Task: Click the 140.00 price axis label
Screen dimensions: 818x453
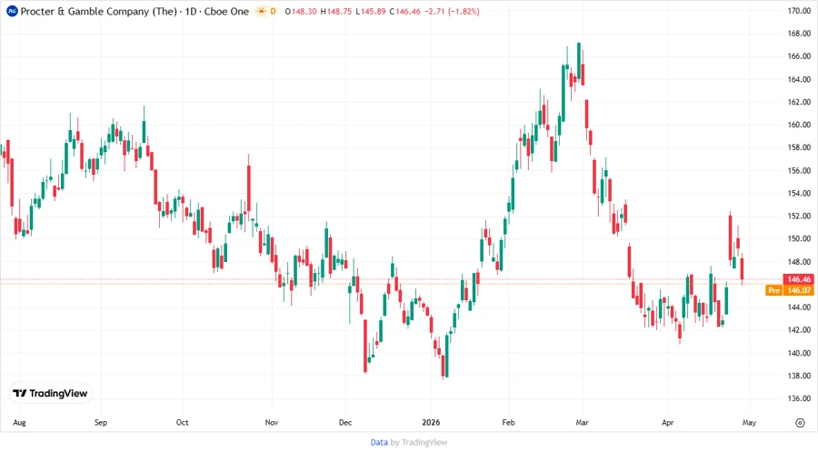Action: tap(799, 353)
